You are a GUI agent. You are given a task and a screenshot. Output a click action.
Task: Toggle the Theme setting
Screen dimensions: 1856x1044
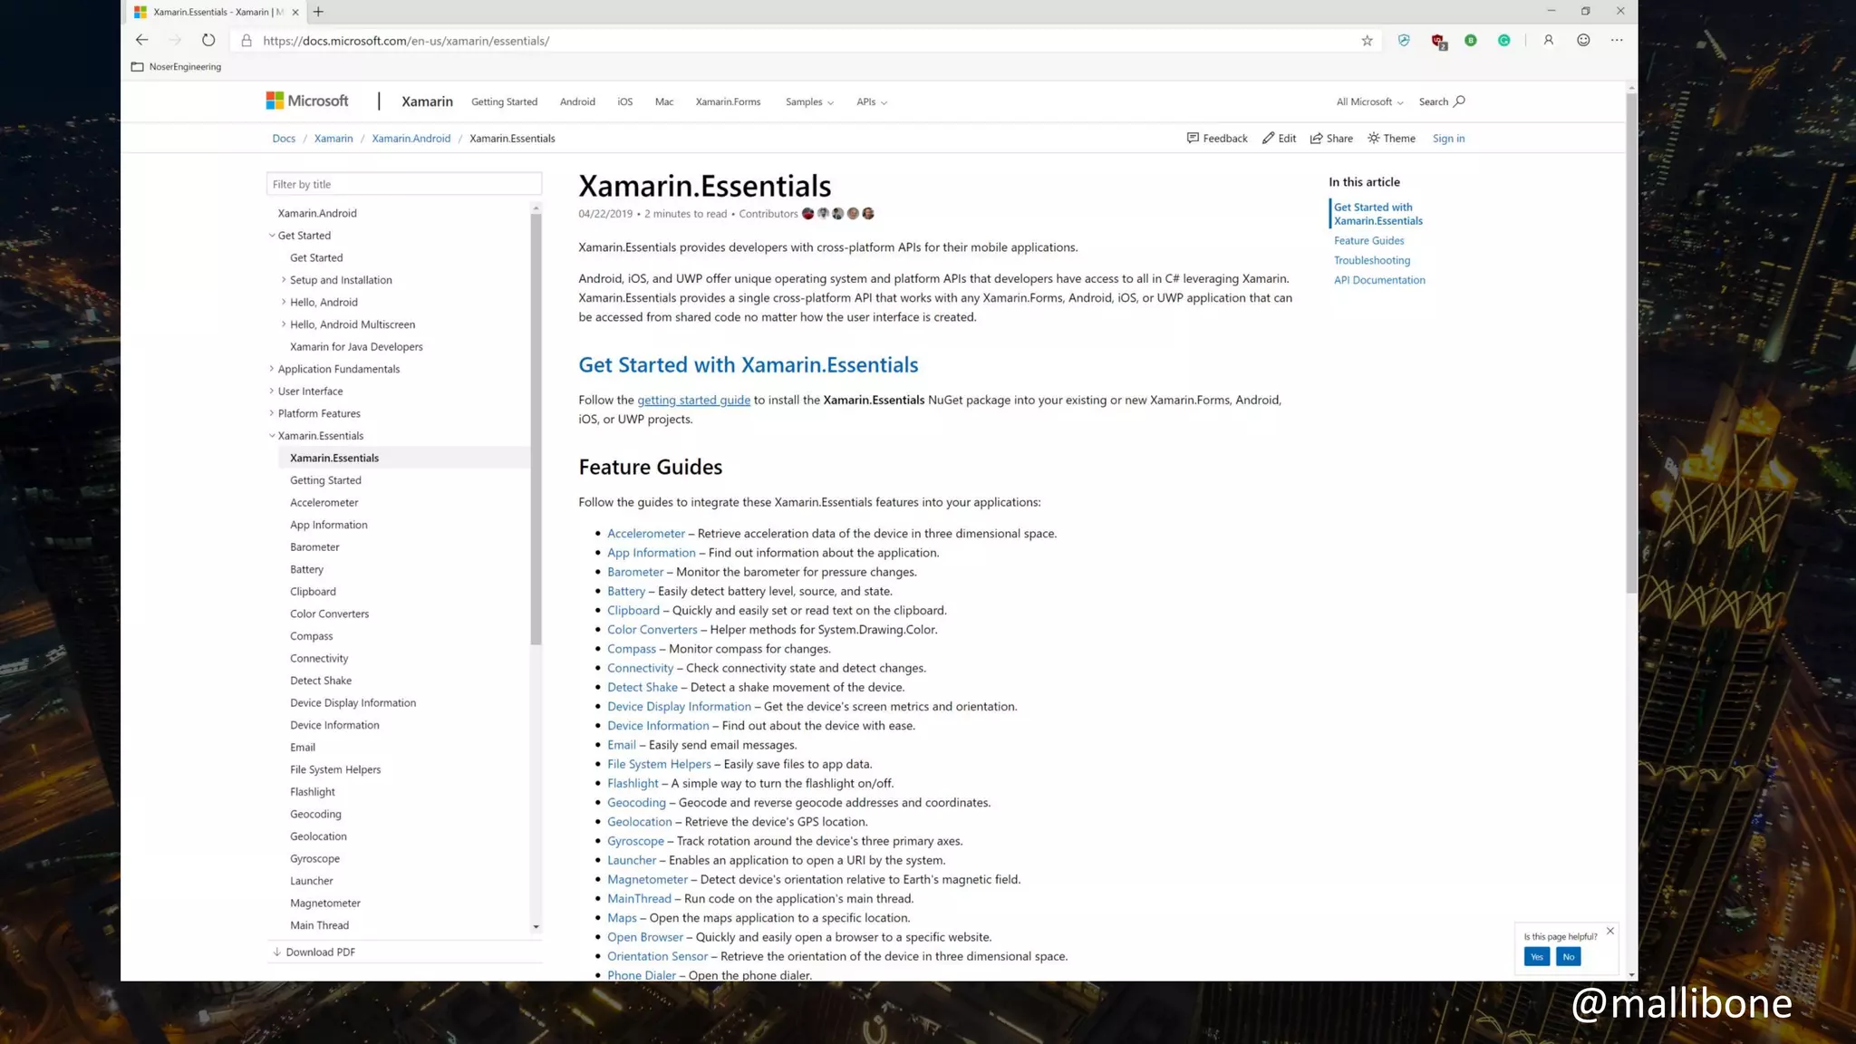[x=1391, y=139]
